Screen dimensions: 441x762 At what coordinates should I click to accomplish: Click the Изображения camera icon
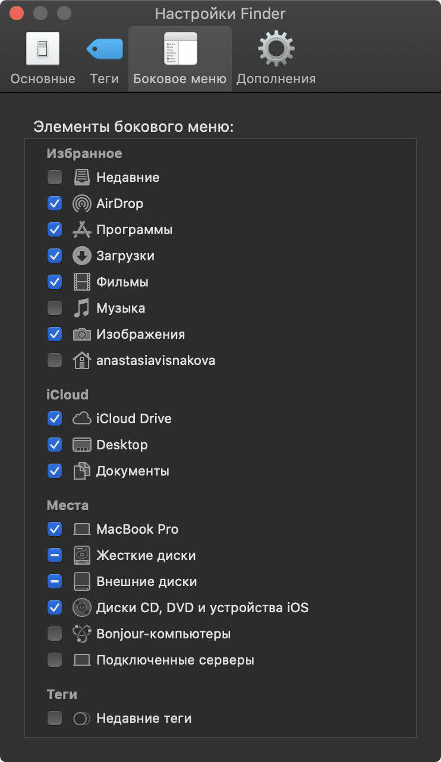pyautogui.click(x=82, y=335)
